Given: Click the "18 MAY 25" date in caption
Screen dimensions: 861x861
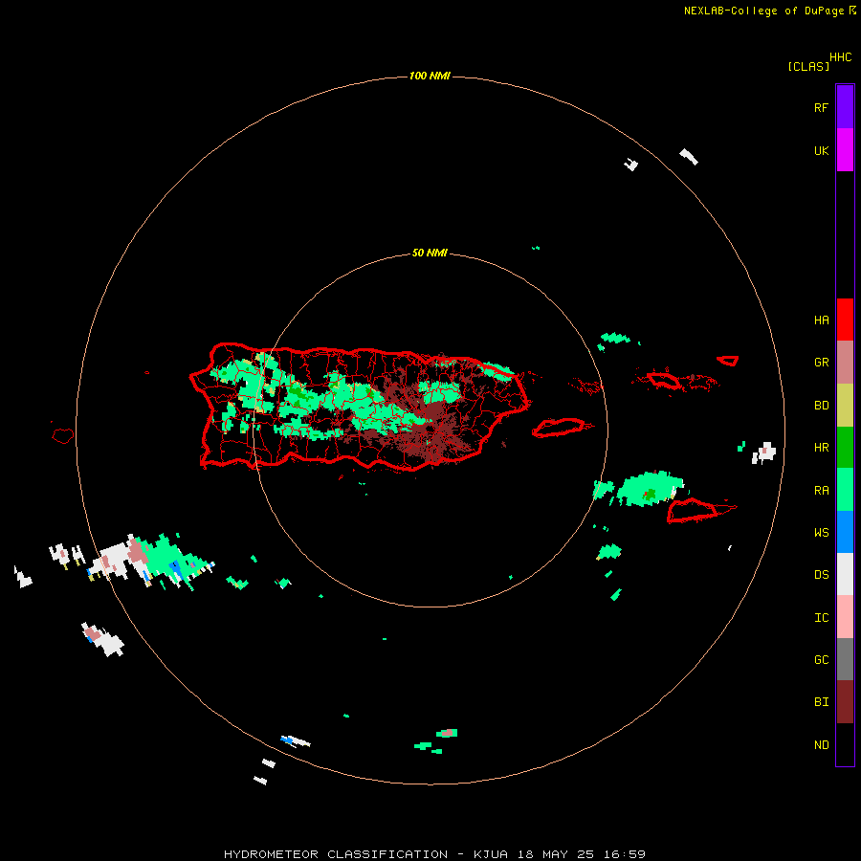Looking at the screenshot, I should point(556,854).
